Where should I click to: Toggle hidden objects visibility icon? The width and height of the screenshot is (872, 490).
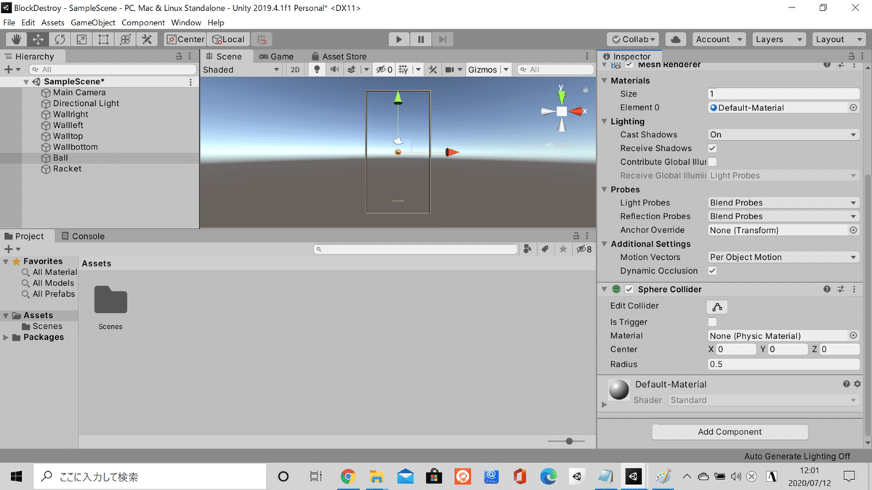384,70
